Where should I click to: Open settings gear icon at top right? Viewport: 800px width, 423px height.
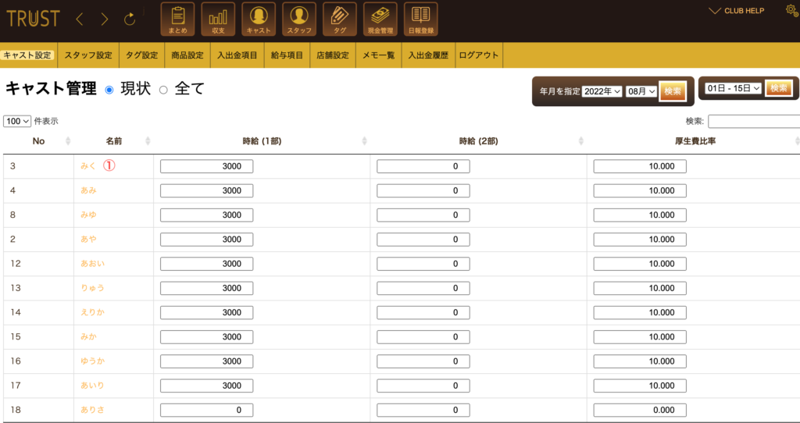coord(792,10)
